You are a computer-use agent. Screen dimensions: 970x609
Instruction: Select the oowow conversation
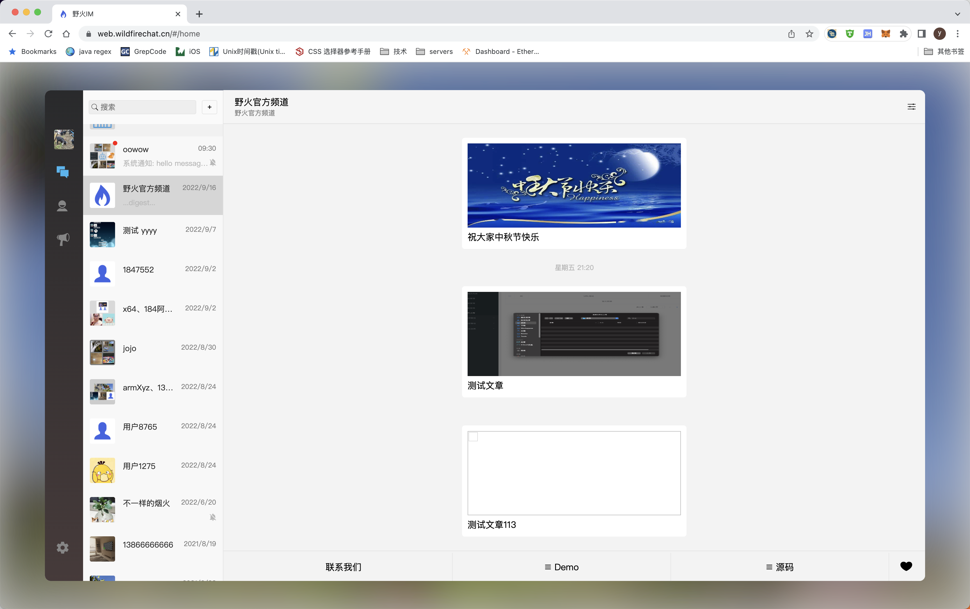click(x=153, y=156)
